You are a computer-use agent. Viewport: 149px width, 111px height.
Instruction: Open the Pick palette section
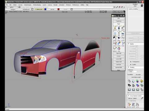(119, 18)
